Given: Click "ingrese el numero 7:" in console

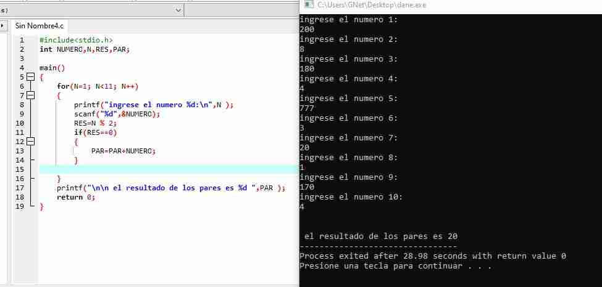Looking at the screenshot, I should (x=349, y=138).
